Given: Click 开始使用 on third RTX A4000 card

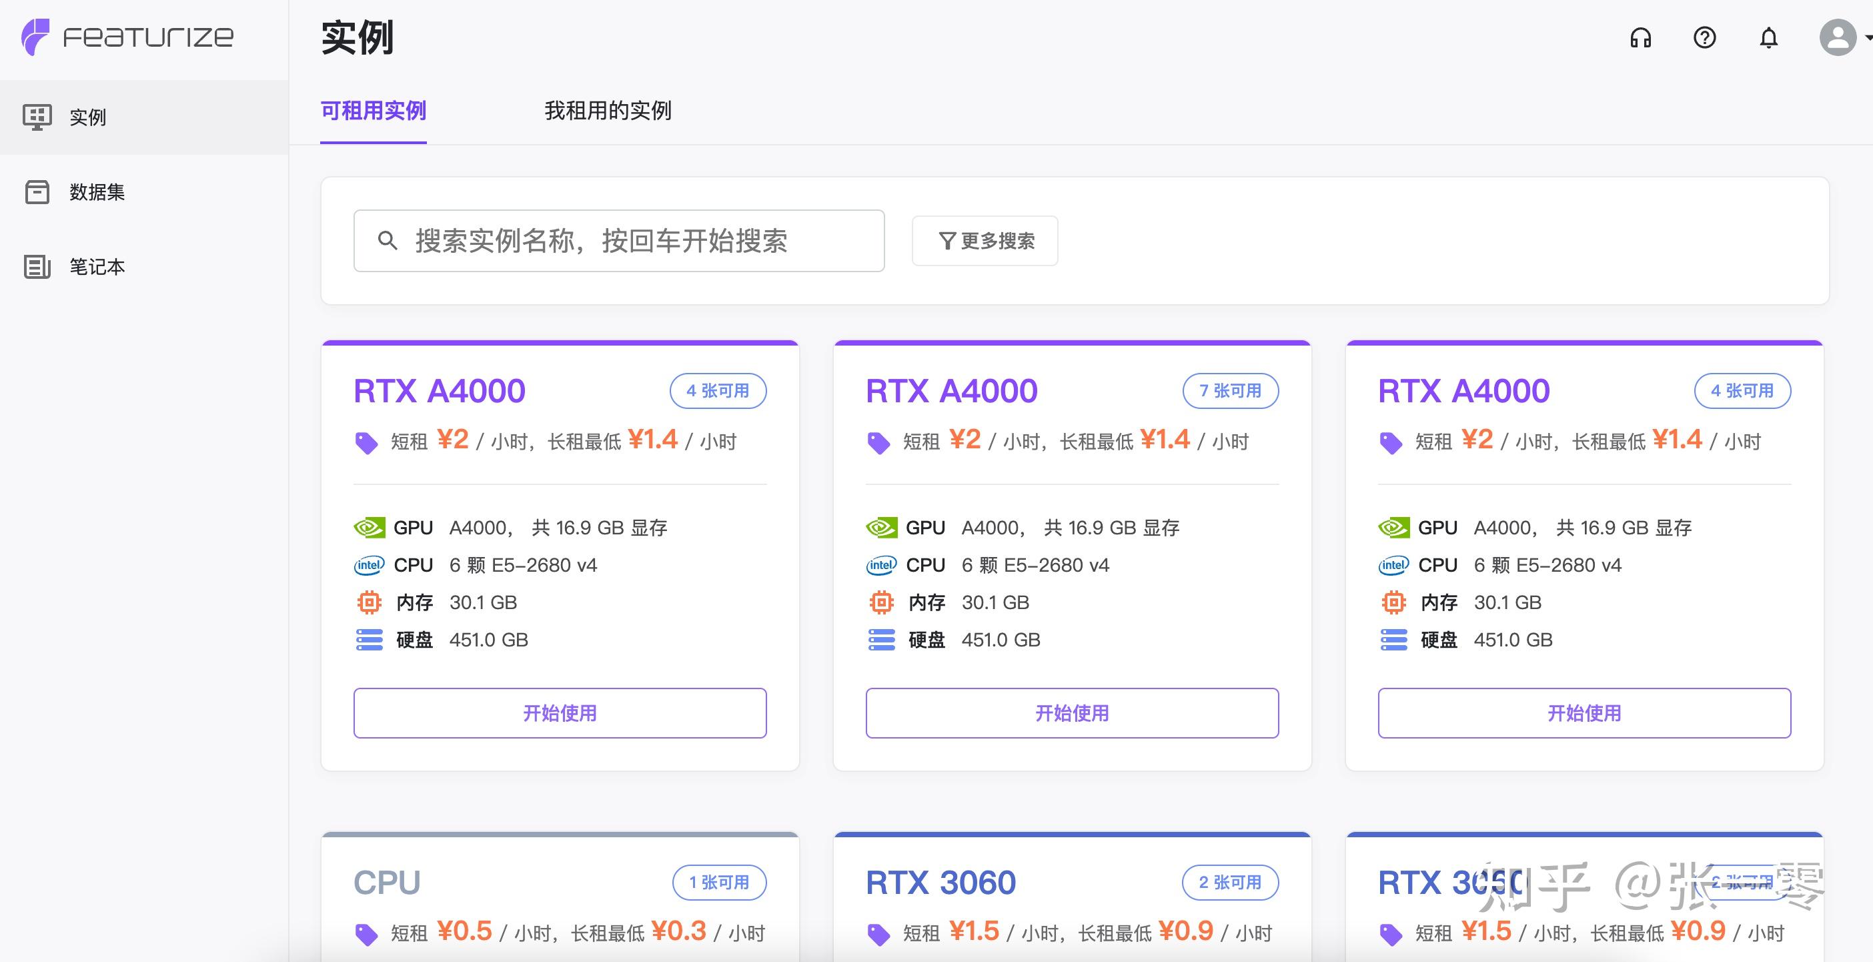Looking at the screenshot, I should tap(1584, 713).
